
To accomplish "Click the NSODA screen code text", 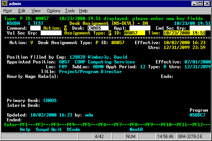I will (13, 23).
